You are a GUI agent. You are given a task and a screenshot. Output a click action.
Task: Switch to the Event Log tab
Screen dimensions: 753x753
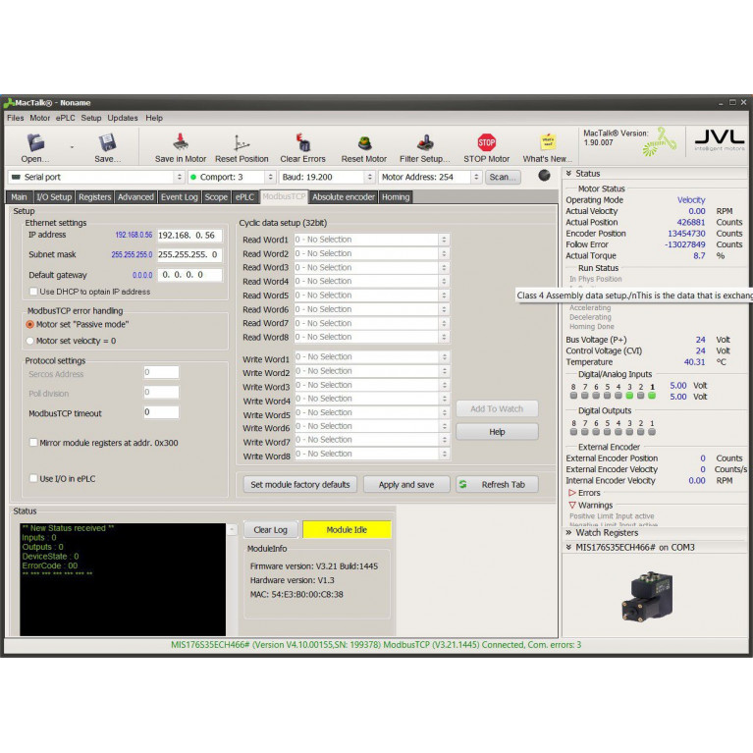point(179,197)
